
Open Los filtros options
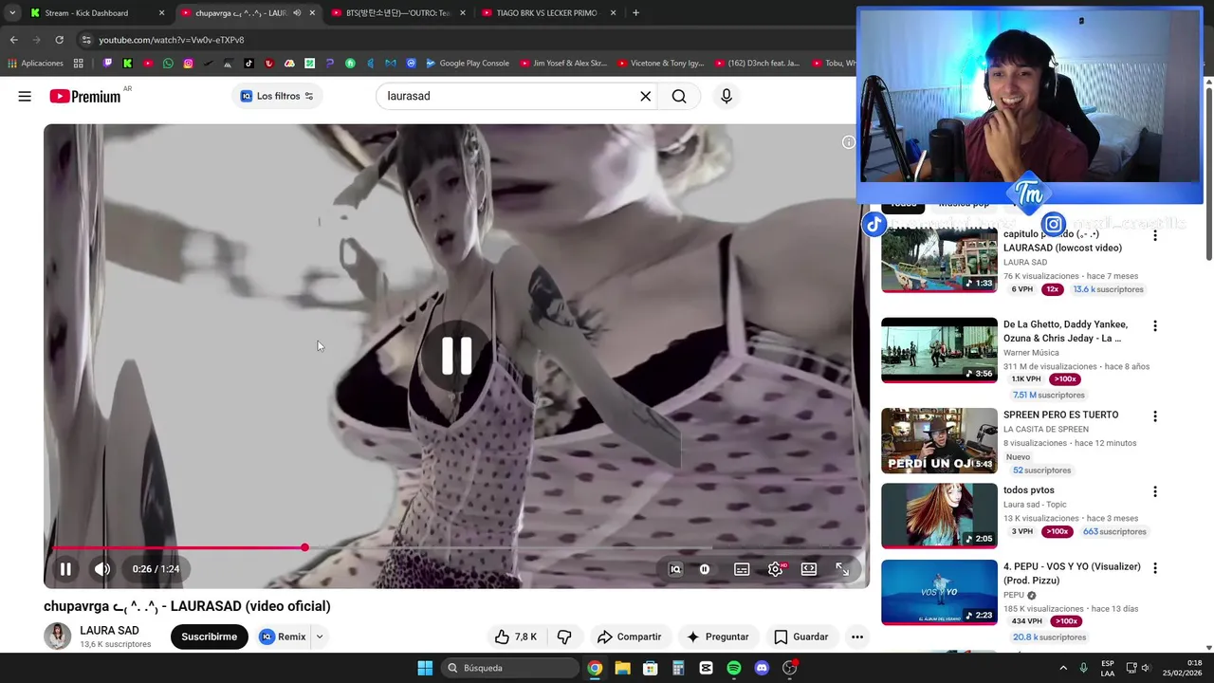277,96
